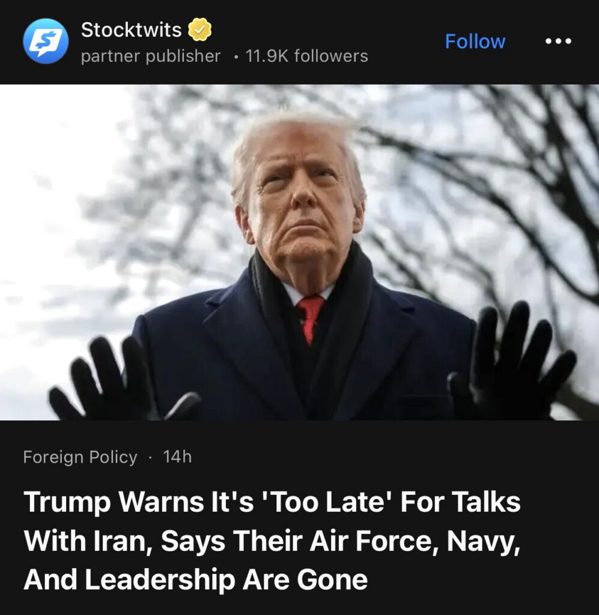
Task: Click headline line 'And Leadership Are Gone'
Action: pos(195,580)
